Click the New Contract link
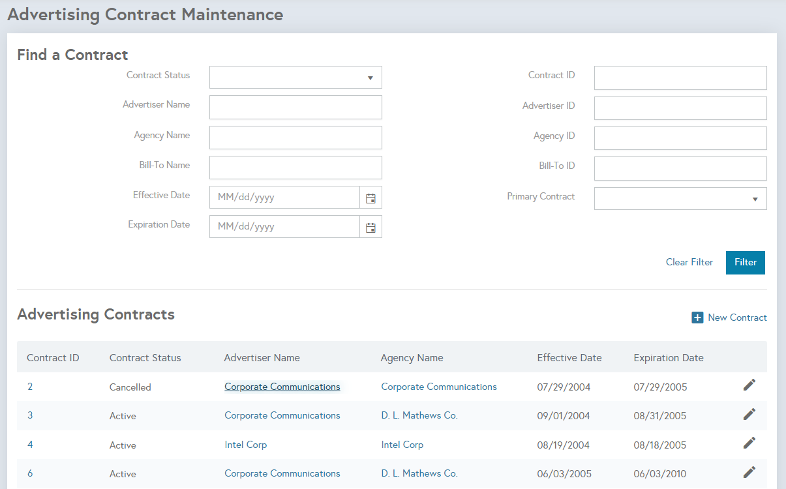 point(737,318)
